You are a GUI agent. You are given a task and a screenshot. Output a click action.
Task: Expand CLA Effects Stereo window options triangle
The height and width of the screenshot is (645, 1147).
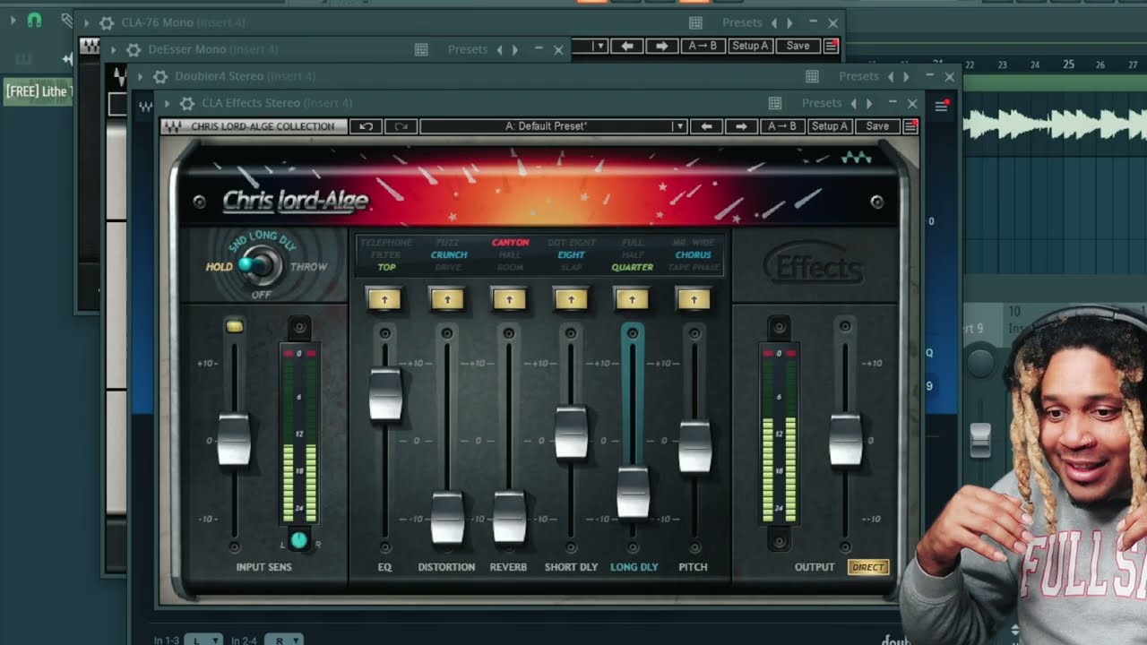point(167,103)
